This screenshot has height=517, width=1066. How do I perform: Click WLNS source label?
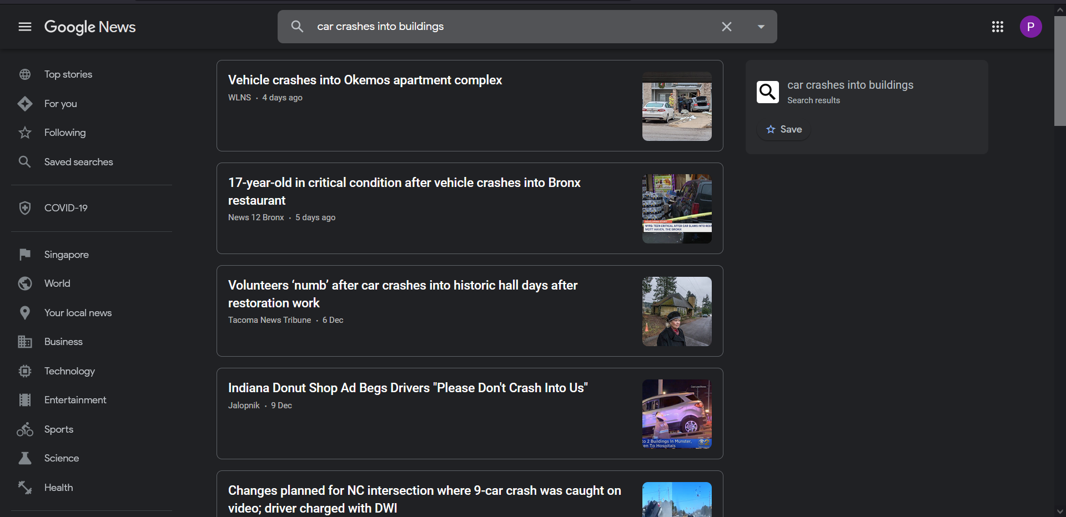(239, 98)
